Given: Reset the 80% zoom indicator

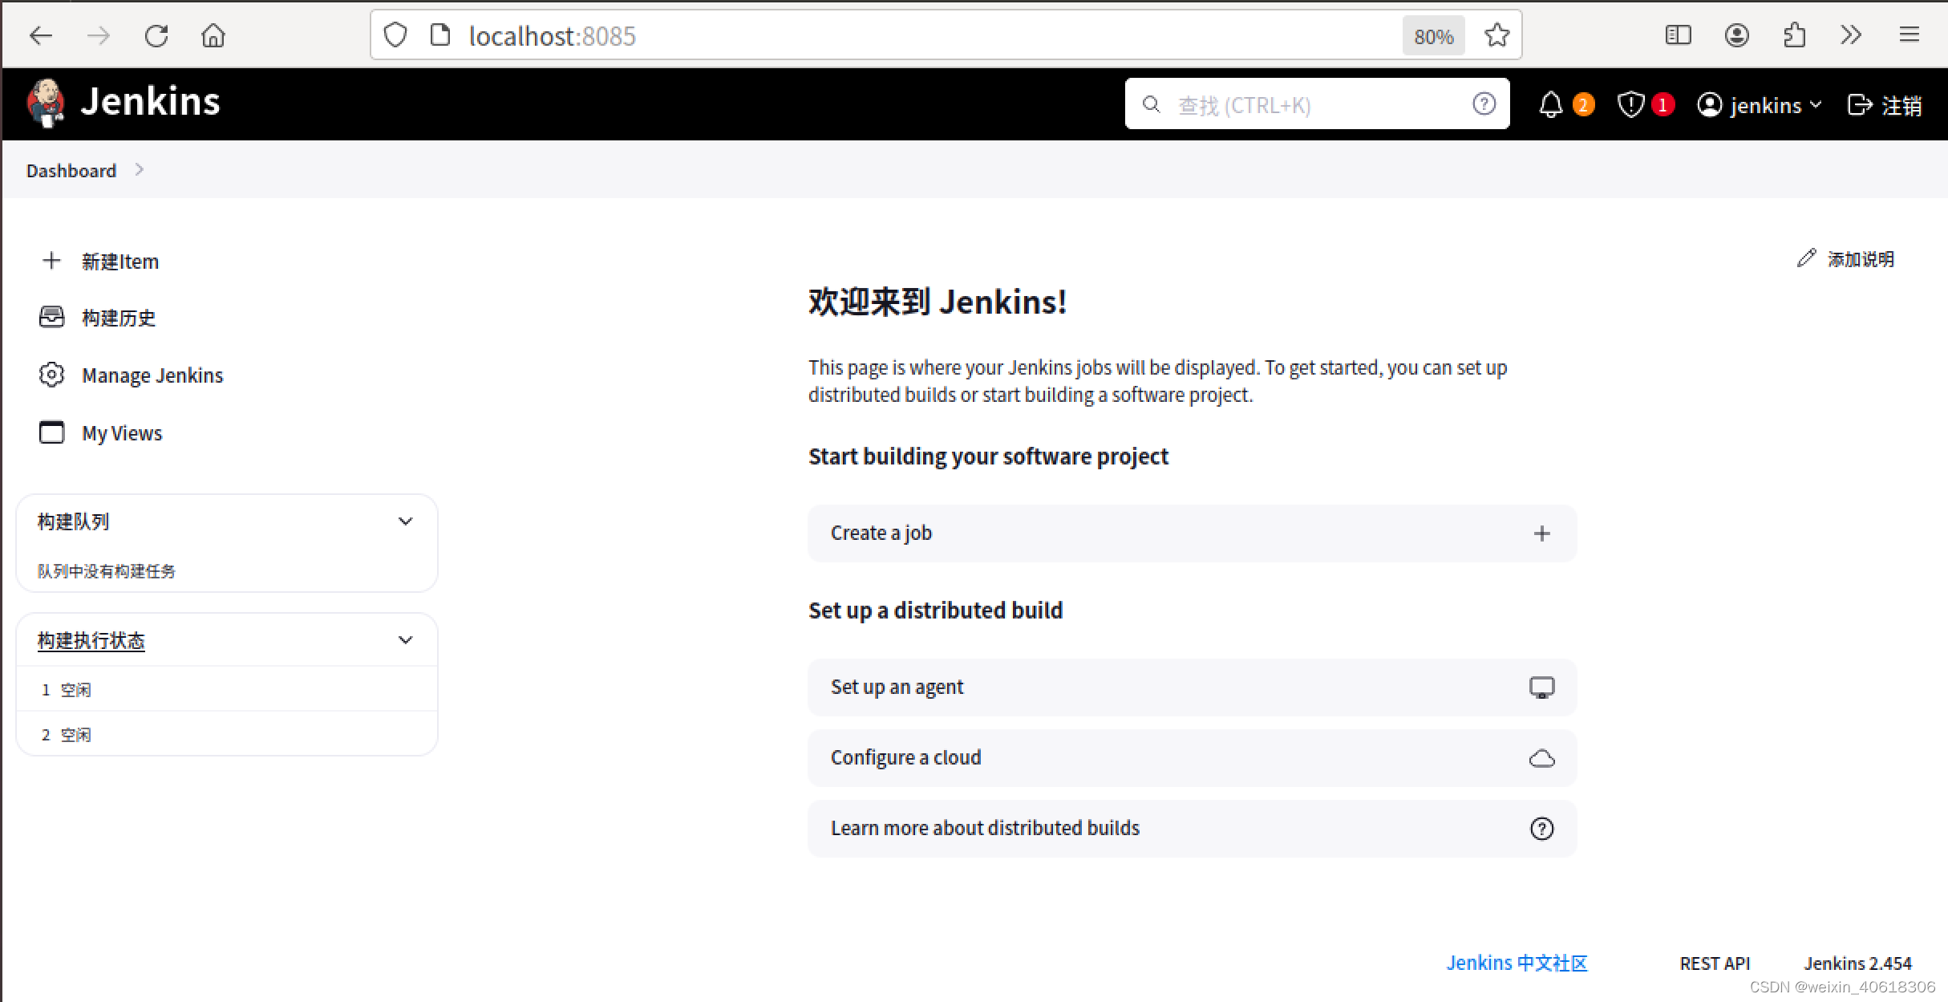Looking at the screenshot, I should (x=1433, y=36).
